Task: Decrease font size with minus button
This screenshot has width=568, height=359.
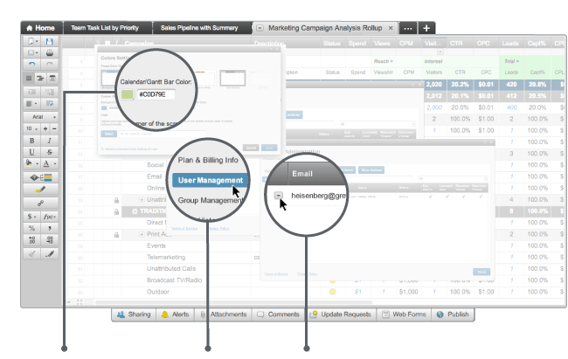Action: [x=54, y=128]
